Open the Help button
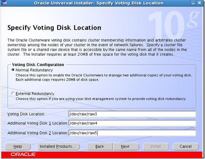Screen dimensions: 205x159 pyautogui.click(x=18, y=146)
